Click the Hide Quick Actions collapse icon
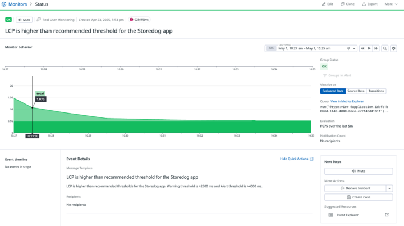 click(x=311, y=159)
